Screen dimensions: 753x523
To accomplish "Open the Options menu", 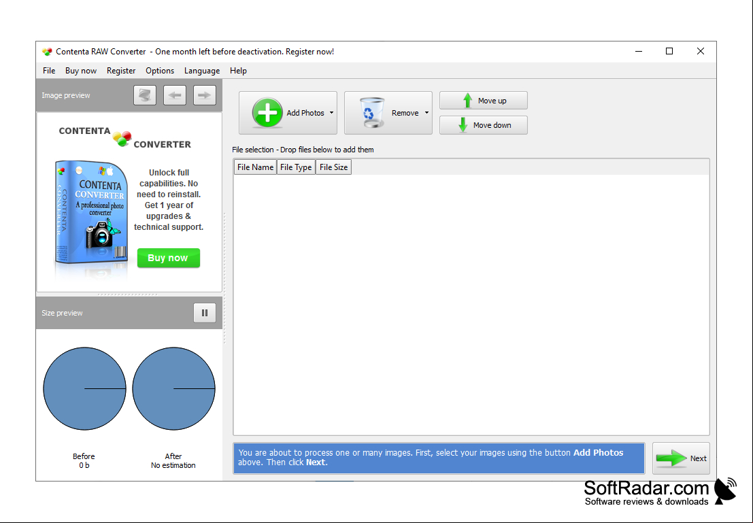I will (160, 71).
